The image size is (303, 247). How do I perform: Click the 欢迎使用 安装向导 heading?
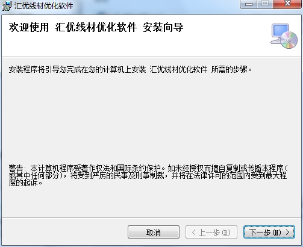pos(96,27)
